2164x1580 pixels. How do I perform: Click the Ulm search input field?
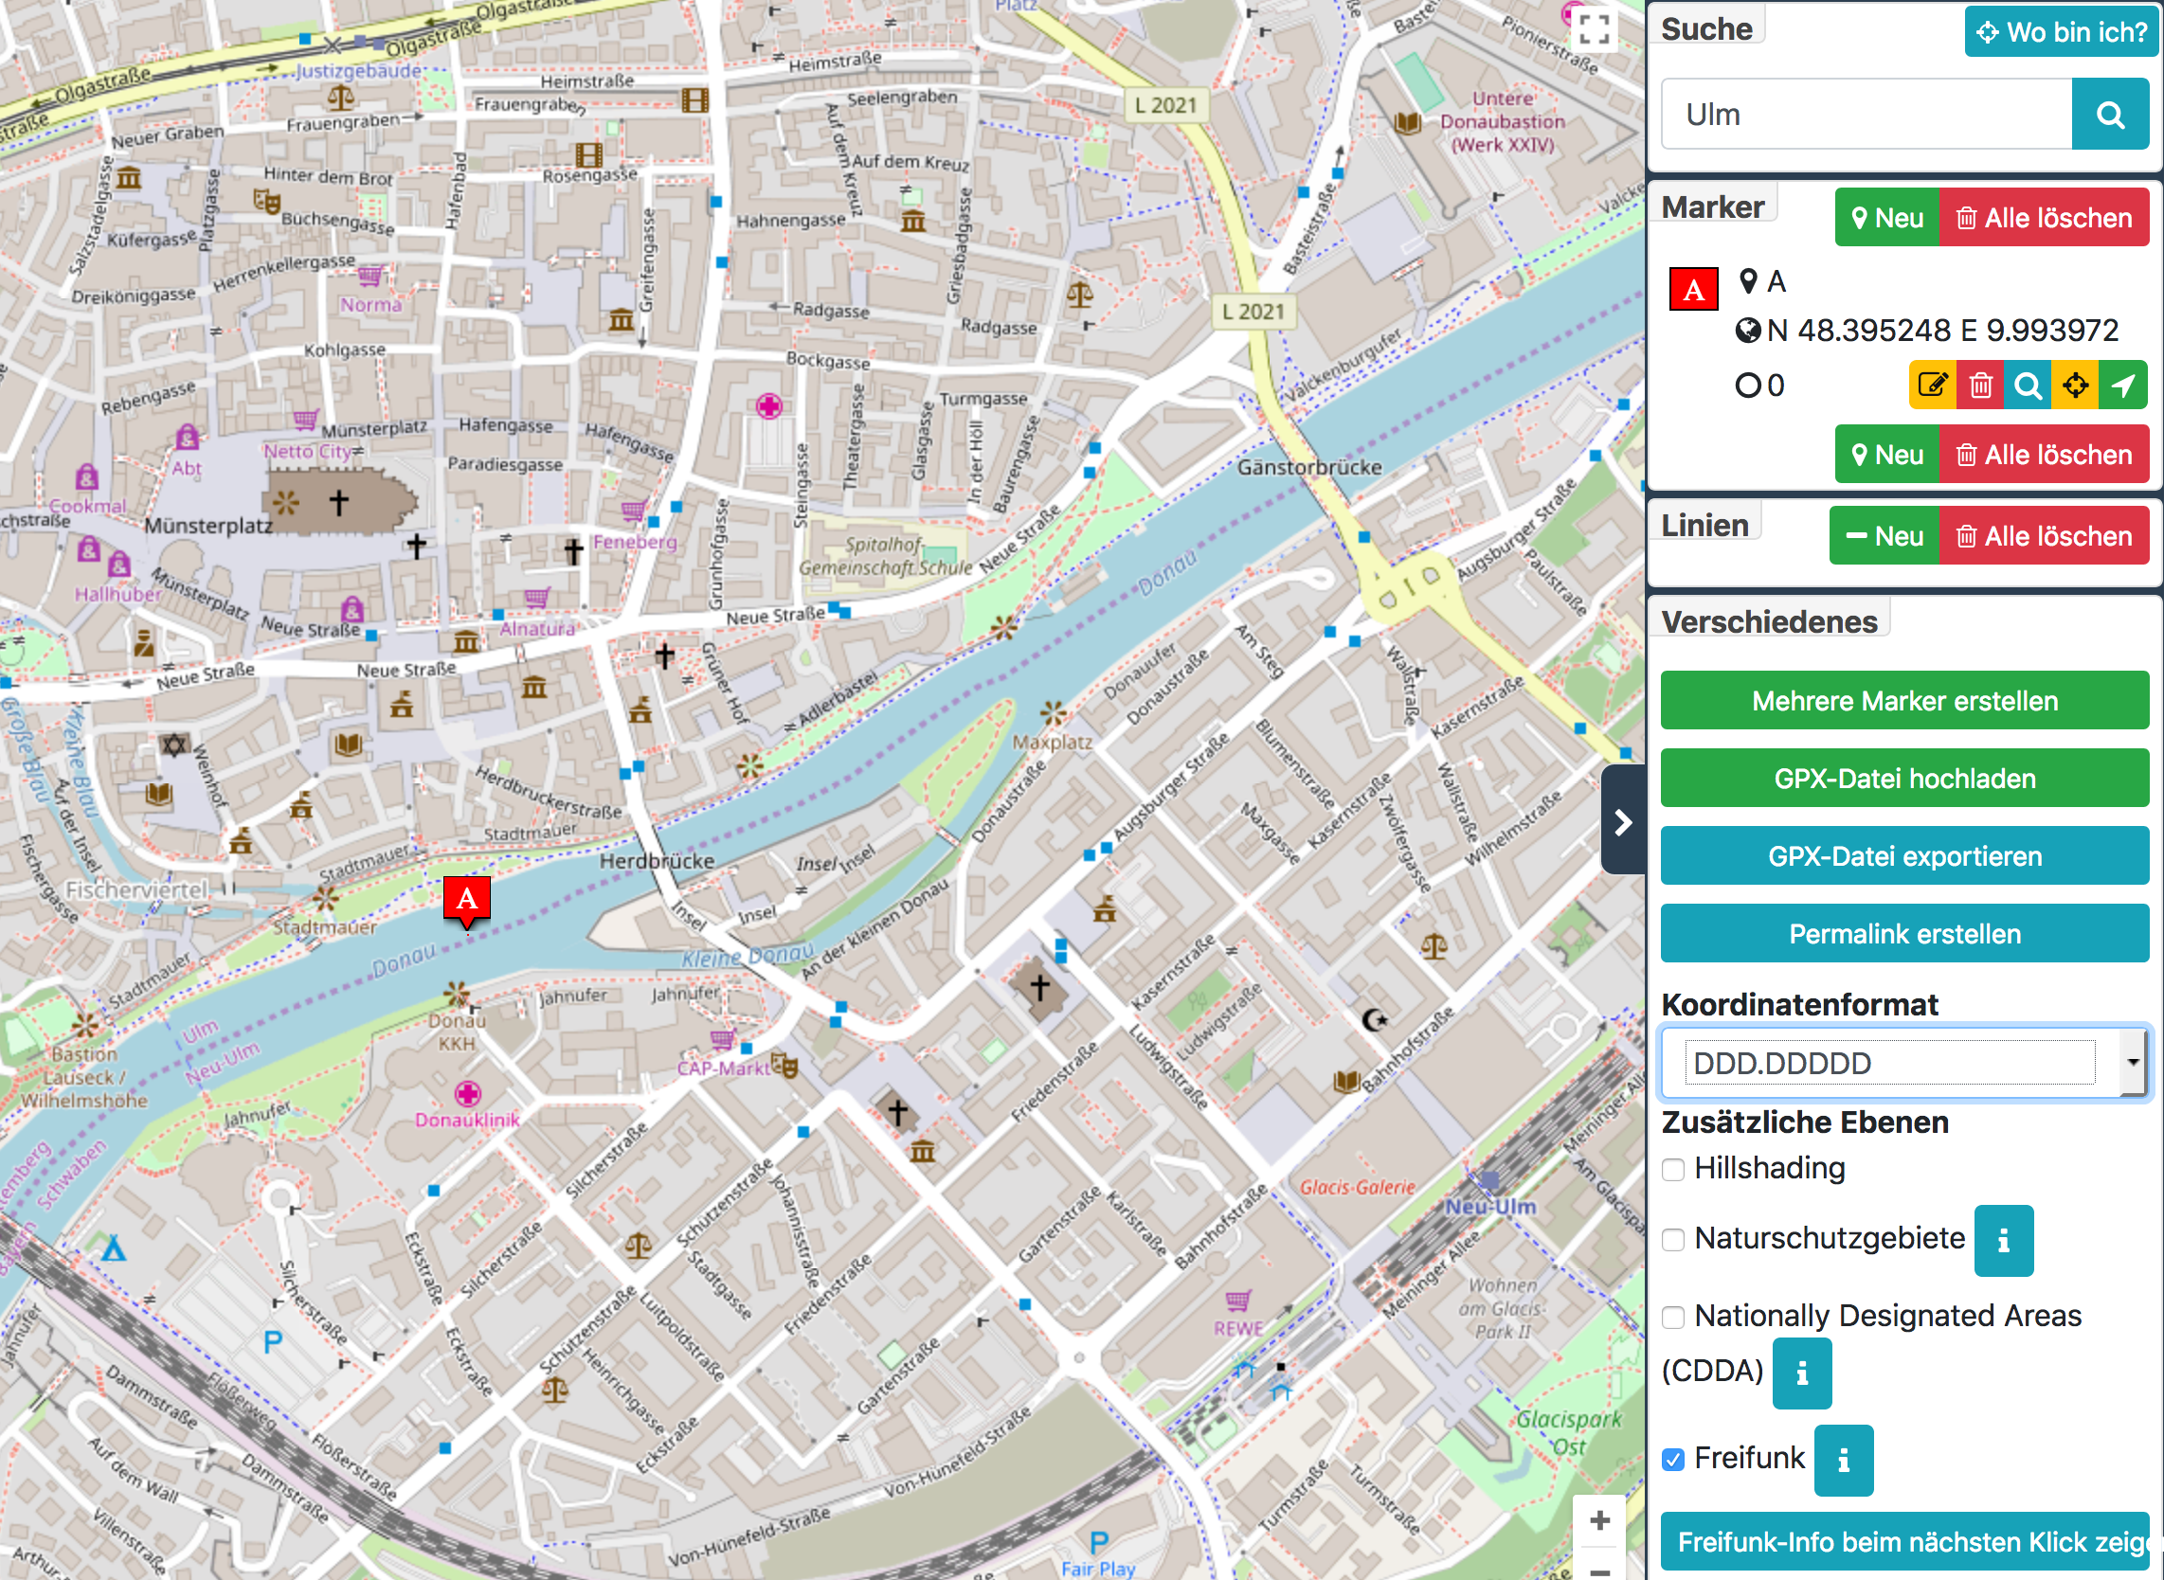1866,115
